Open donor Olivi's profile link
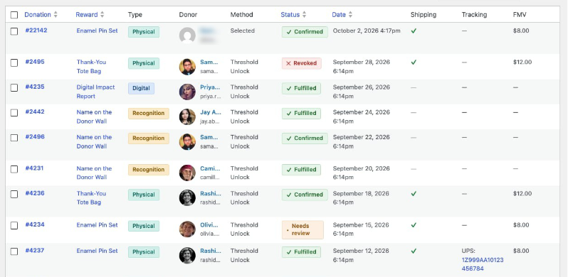The width and height of the screenshot is (568, 277). (209, 225)
